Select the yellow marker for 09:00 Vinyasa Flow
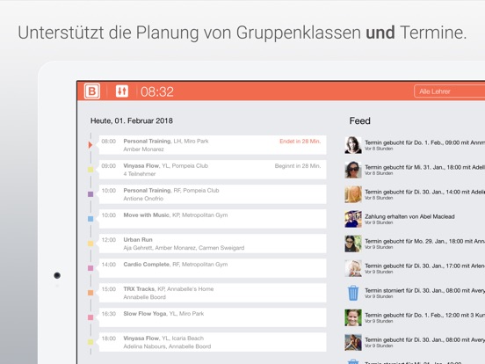This screenshot has height=364, width=485. (x=90, y=170)
